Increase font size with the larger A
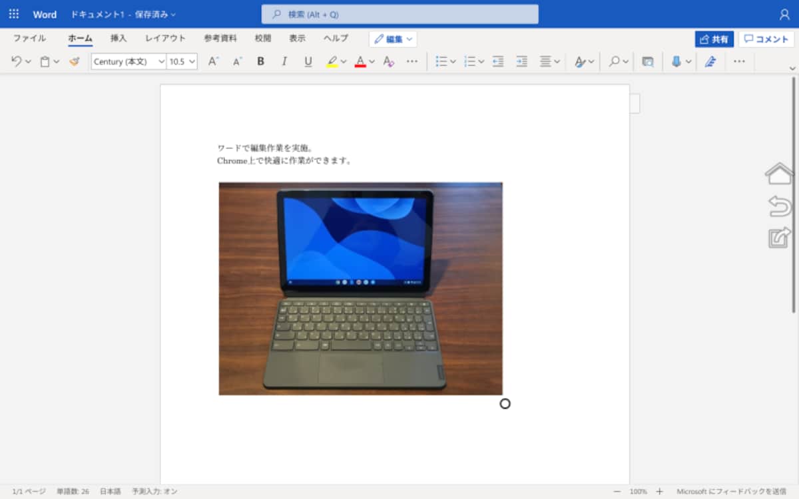Screen dimensions: 799x499 click(x=213, y=61)
